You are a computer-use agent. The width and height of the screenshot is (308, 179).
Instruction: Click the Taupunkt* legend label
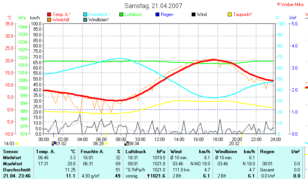[x=243, y=14]
